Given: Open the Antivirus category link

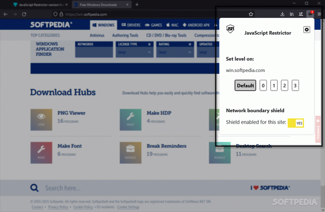Looking at the screenshot, I should tap(97, 35).
